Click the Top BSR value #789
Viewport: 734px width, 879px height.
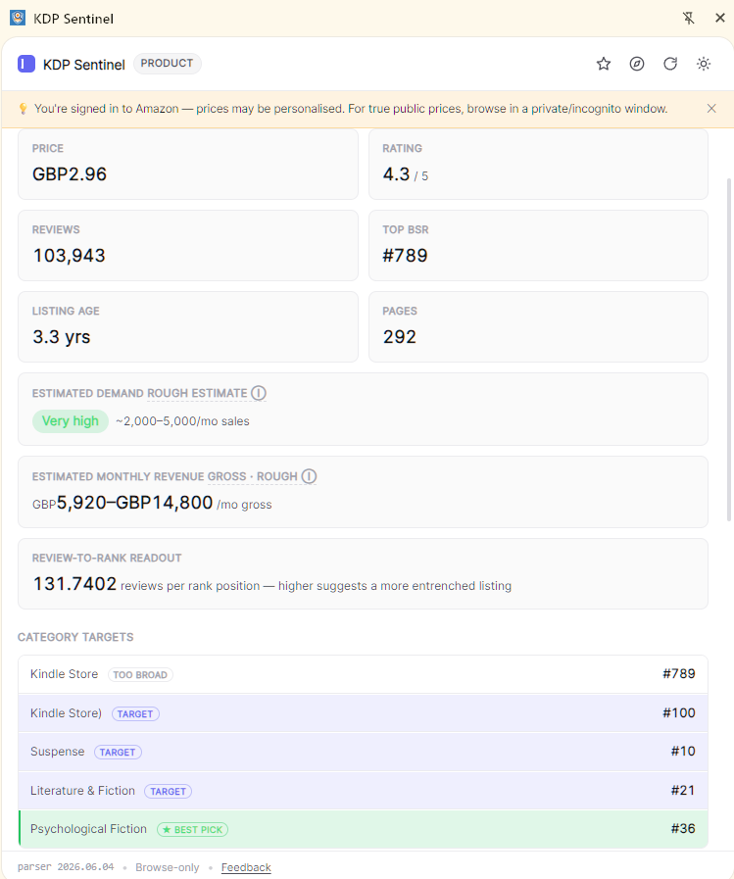click(405, 256)
